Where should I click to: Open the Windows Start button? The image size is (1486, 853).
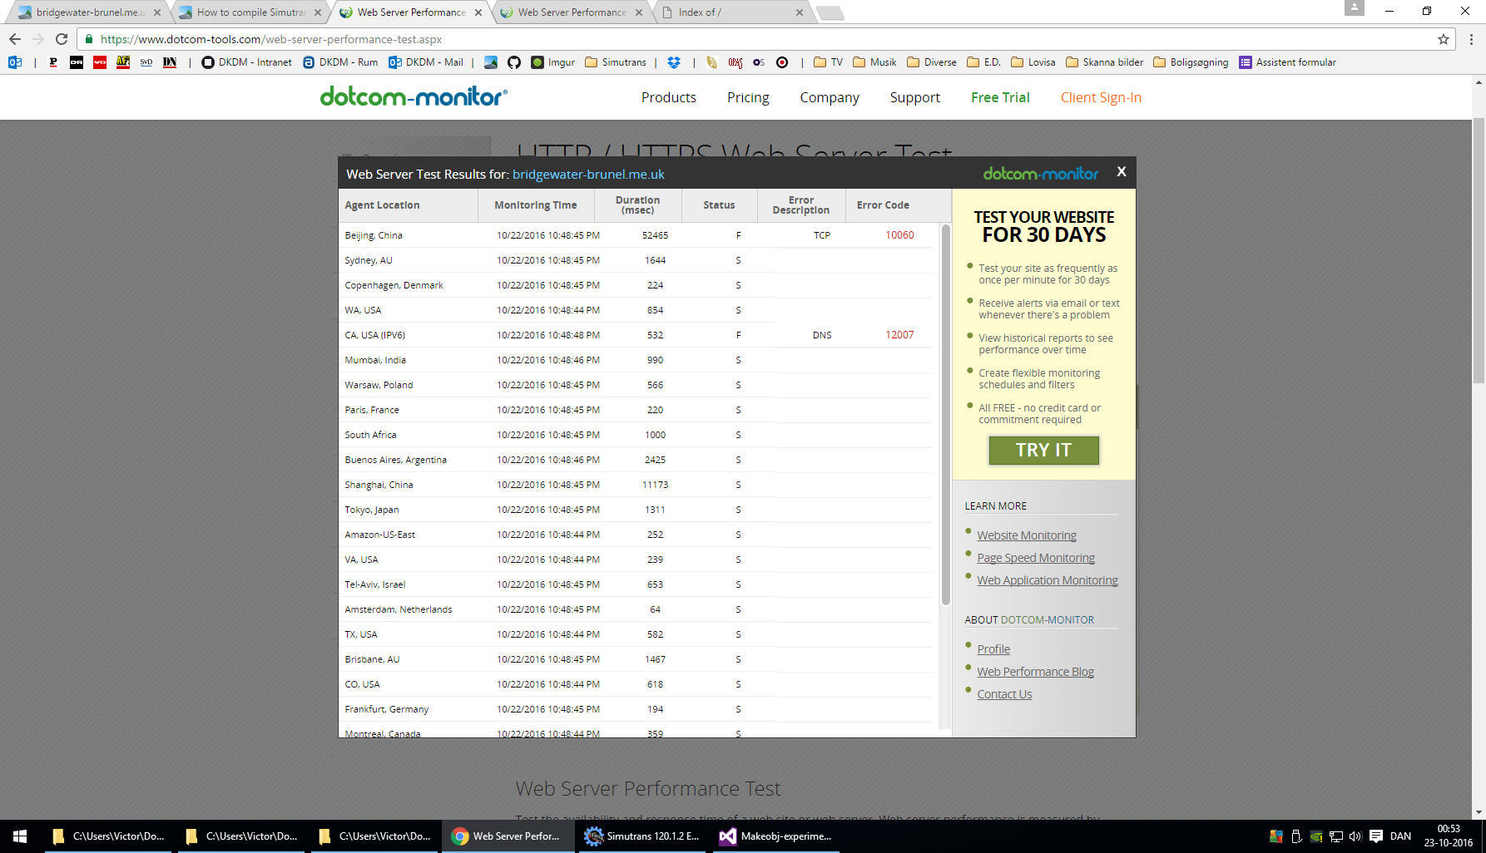(x=20, y=836)
